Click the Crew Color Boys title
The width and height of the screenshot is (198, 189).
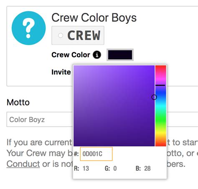pyautogui.click(x=94, y=18)
